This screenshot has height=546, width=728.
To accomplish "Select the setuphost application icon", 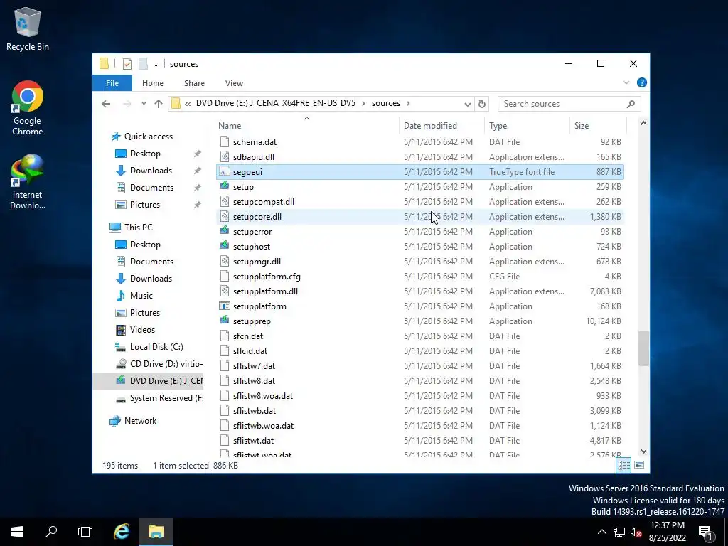I will 225,246.
